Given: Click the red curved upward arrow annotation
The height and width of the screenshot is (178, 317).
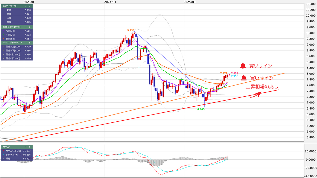Looking at the screenshot, I should point(257,95).
